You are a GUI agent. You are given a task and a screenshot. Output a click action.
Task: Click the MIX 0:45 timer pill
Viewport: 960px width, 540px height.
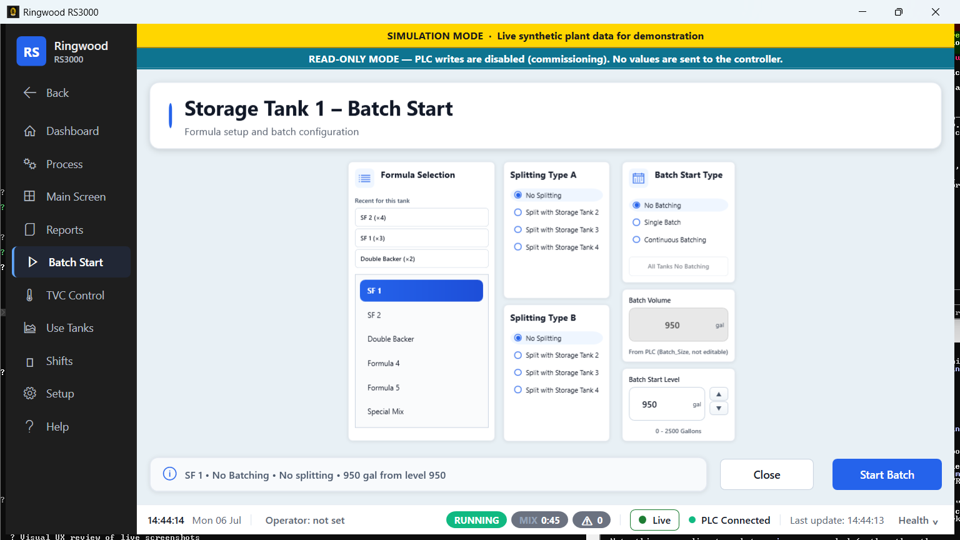539,520
